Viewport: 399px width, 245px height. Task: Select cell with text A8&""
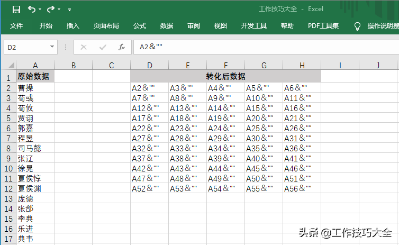coord(187,98)
